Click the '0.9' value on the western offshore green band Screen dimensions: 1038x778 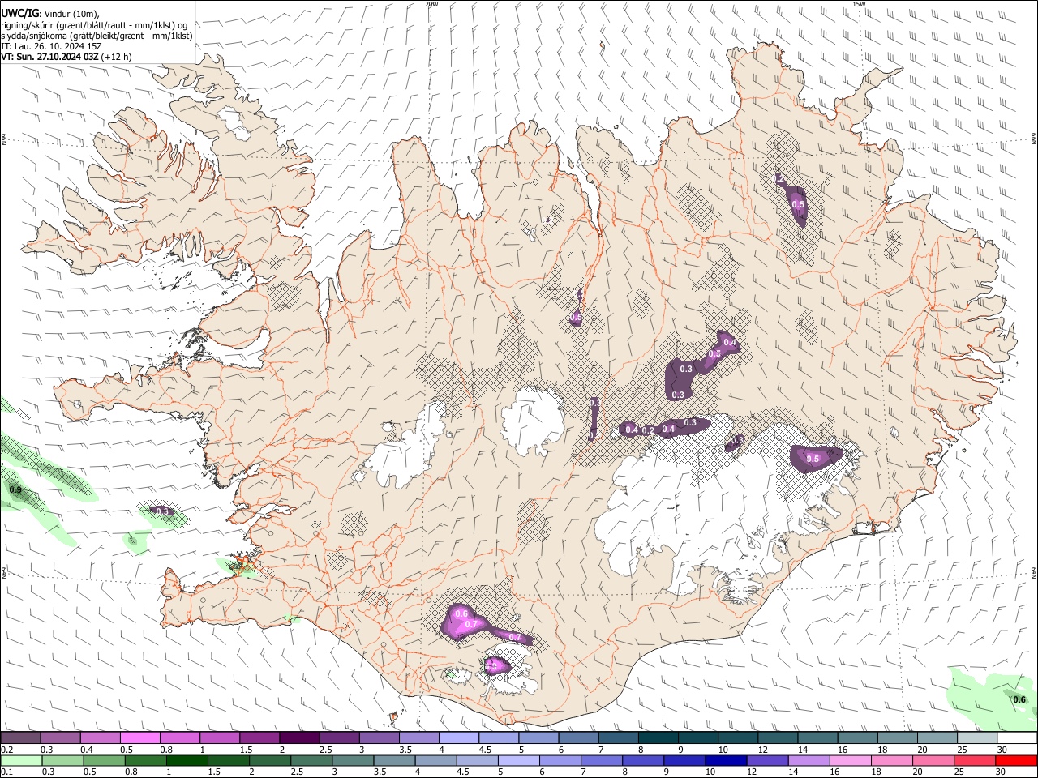pos(15,490)
